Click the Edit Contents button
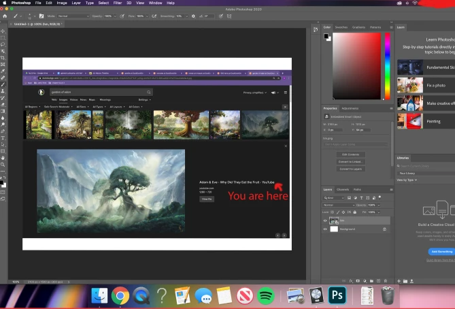 [x=350, y=154]
